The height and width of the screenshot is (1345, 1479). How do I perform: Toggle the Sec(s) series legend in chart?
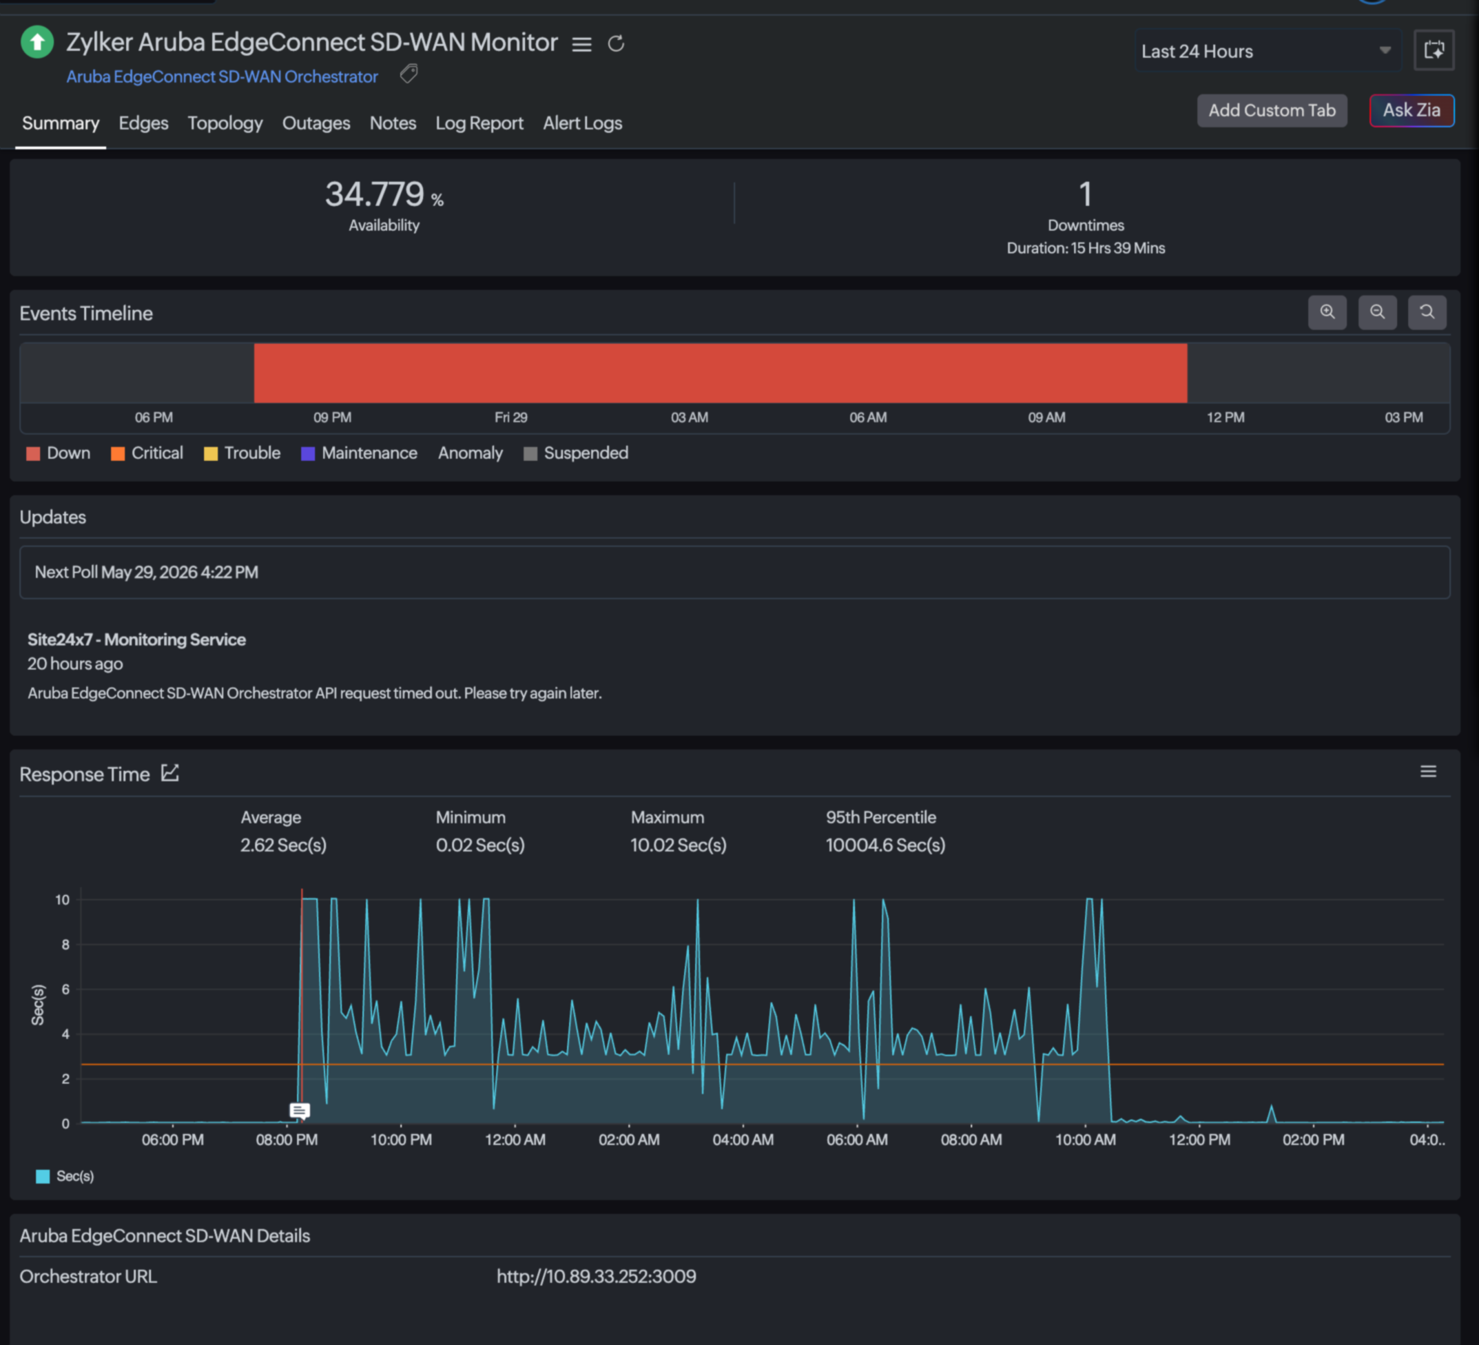(x=65, y=1176)
